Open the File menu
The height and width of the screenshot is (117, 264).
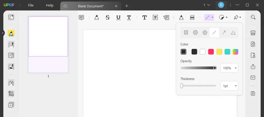[x=31, y=5]
